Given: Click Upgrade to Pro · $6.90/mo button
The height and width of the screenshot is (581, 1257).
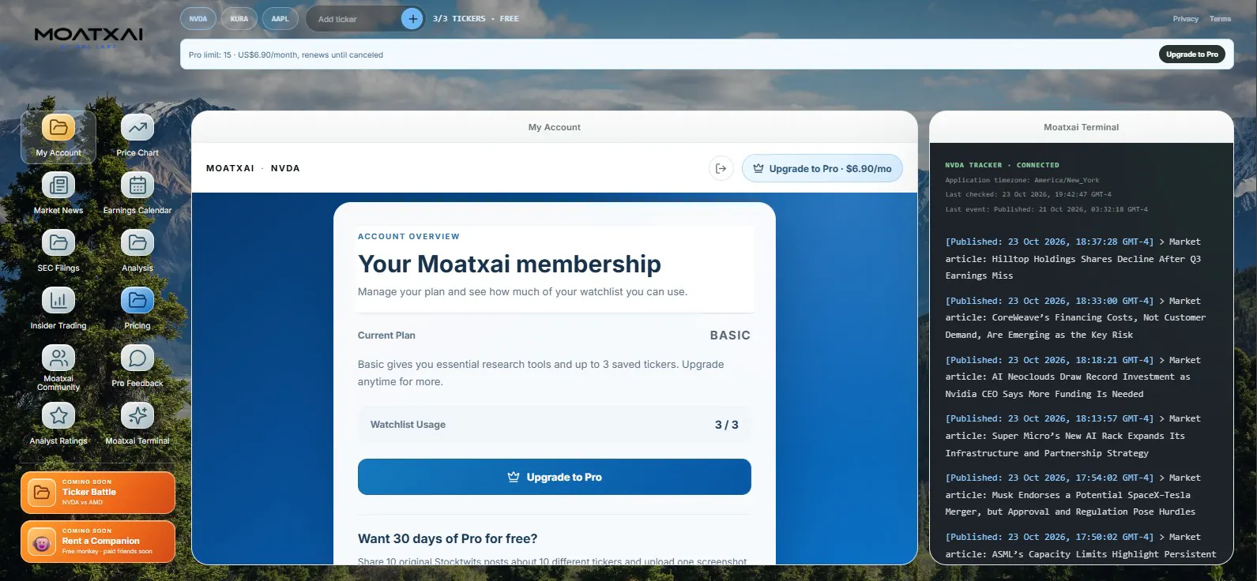Looking at the screenshot, I should pos(822,168).
